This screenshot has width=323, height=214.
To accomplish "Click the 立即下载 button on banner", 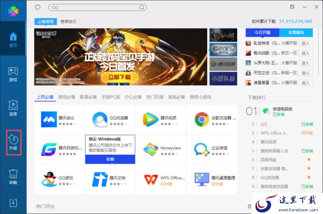I will (120, 77).
